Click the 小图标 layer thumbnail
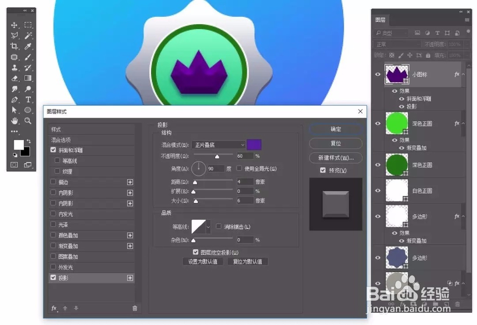The height and width of the screenshot is (325, 477). [396, 74]
